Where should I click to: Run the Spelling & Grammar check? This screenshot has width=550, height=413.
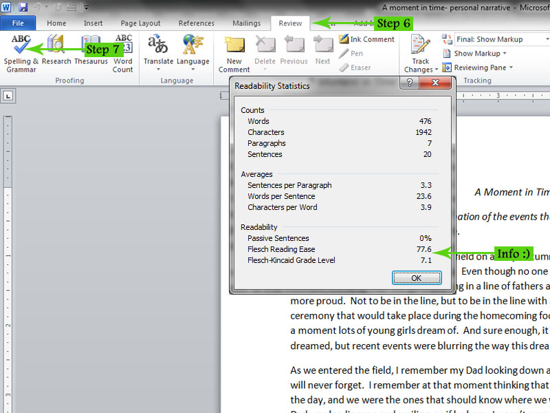click(x=21, y=54)
